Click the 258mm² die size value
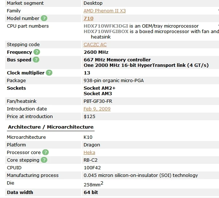The height and width of the screenshot is (198, 219). (93, 184)
